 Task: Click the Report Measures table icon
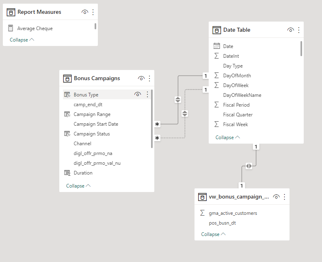(11, 12)
